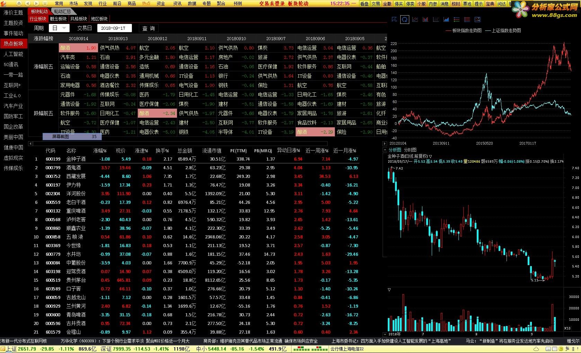This screenshot has width=581, height=353.
Task: Sort by the 流通市值 column header
Action: [212, 151]
